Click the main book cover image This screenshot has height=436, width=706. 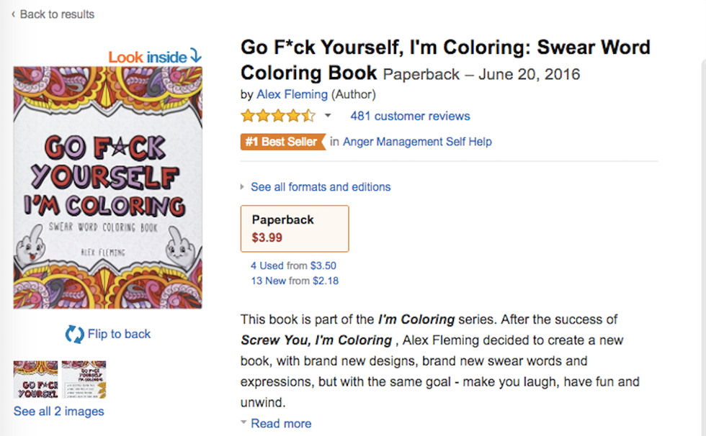click(108, 188)
